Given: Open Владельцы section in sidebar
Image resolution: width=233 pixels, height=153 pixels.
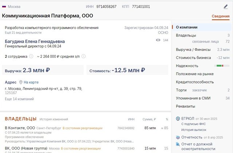Looking at the screenshot, I should click(x=186, y=35).
